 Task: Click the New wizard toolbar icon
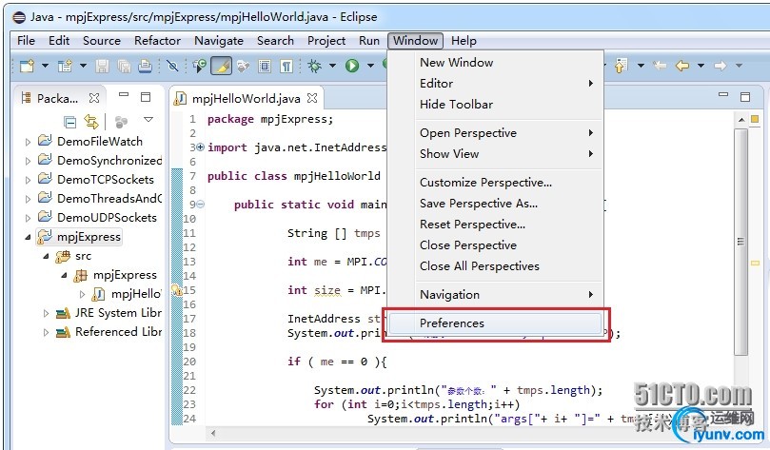[27, 66]
